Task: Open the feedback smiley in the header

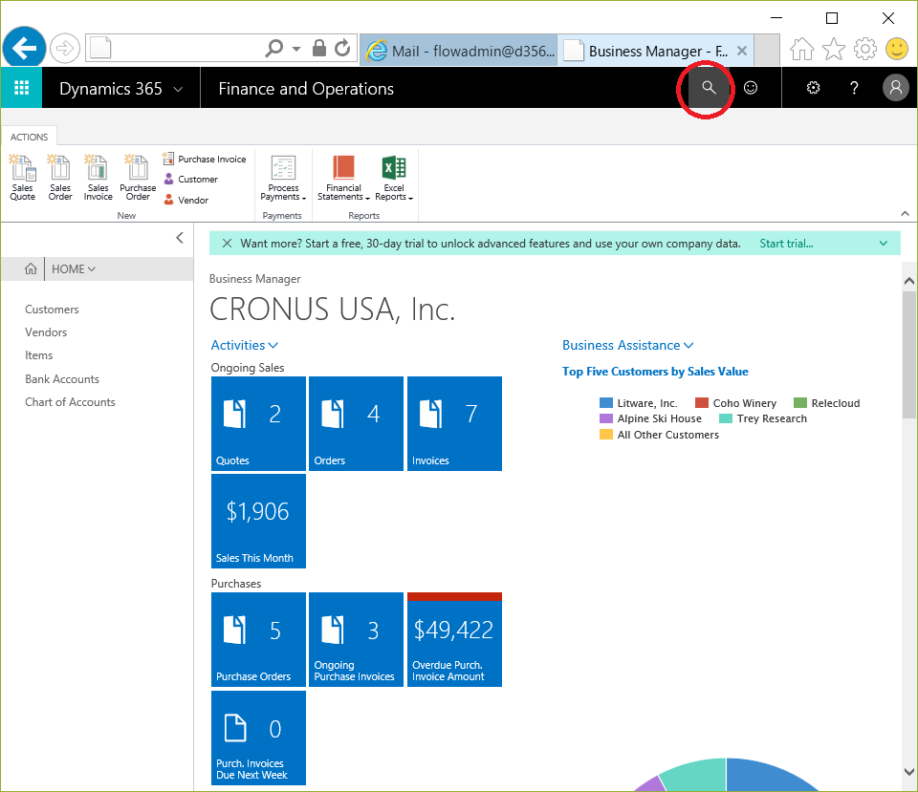Action: 750,88
